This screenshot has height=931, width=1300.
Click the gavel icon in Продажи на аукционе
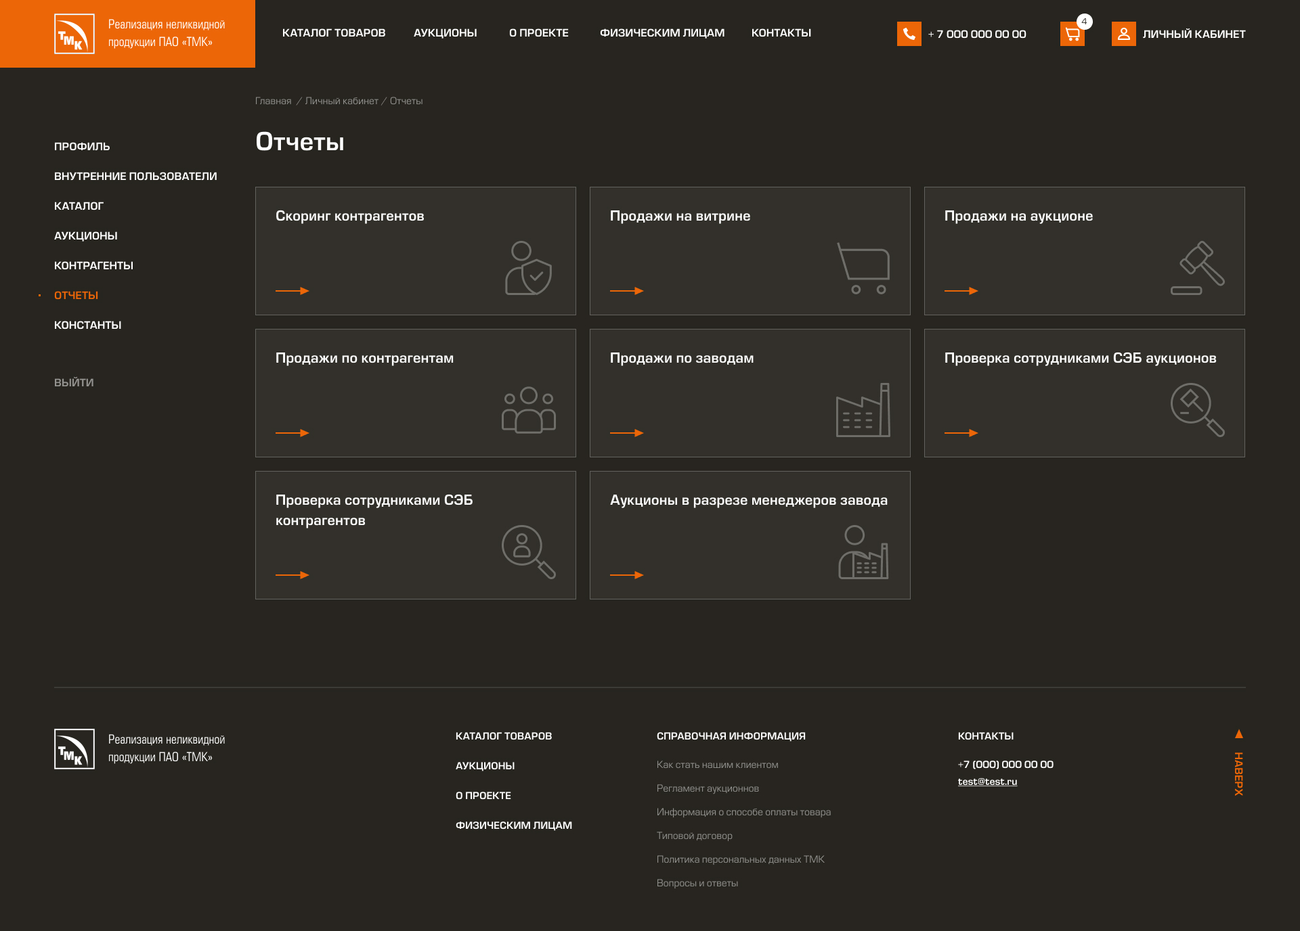pyautogui.click(x=1198, y=268)
